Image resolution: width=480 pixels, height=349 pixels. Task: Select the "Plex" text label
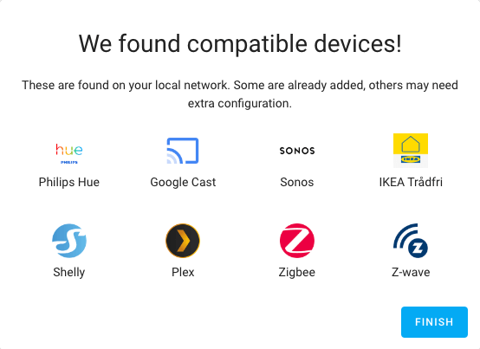coord(183,272)
